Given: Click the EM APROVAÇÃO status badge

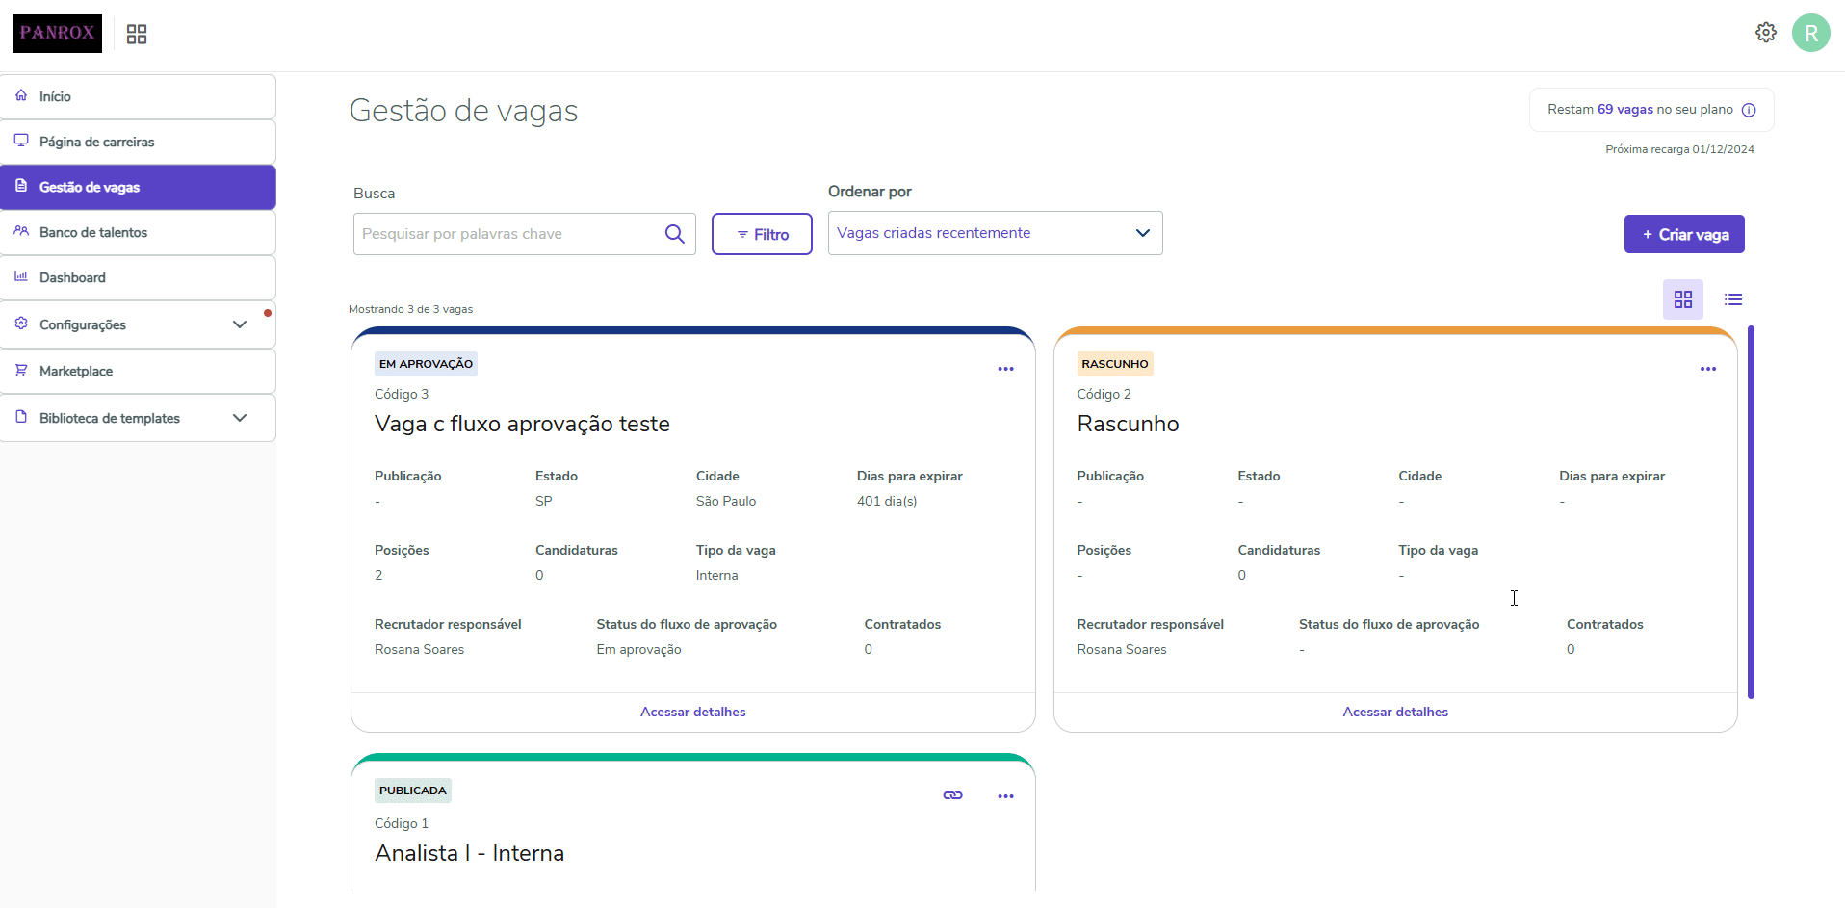Looking at the screenshot, I should [x=426, y=364].
